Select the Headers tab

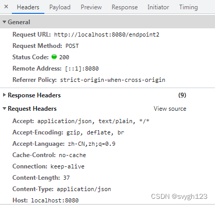[x=28, y=7]
